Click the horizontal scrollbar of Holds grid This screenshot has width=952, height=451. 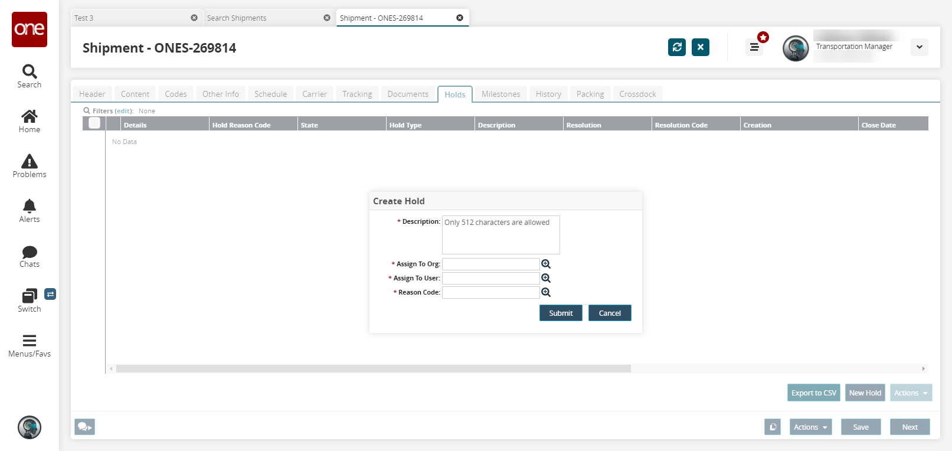point(374,368)
